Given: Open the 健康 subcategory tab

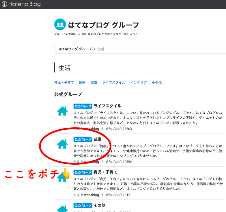Looking at the screenshot, I should coord(94,83).
